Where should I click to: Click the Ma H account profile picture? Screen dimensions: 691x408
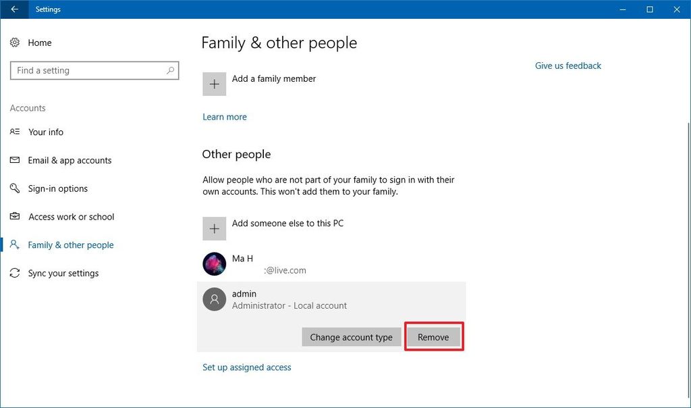(x=214, y=263)
